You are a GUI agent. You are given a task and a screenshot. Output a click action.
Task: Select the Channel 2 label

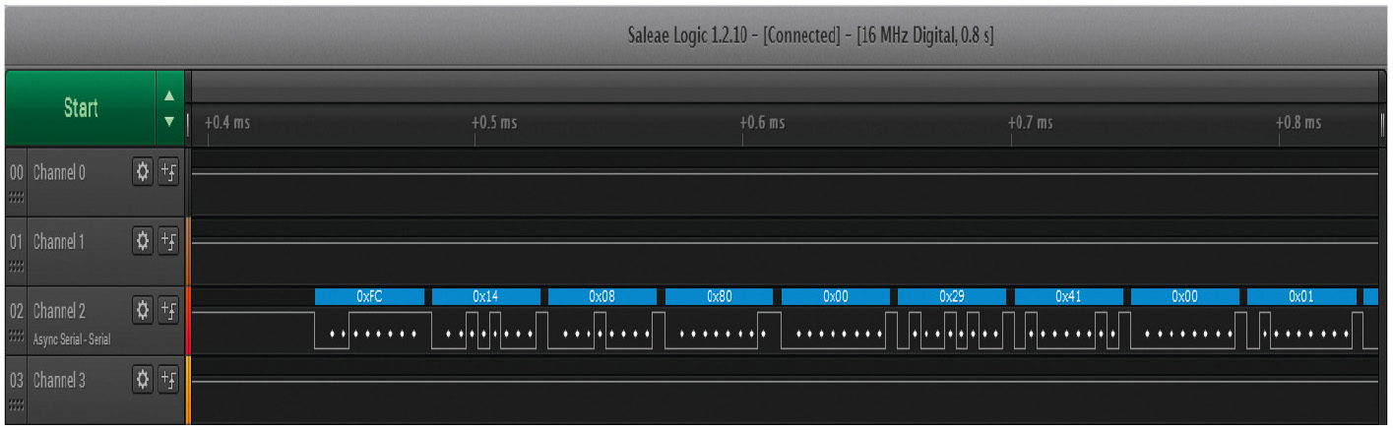(59, 311)
